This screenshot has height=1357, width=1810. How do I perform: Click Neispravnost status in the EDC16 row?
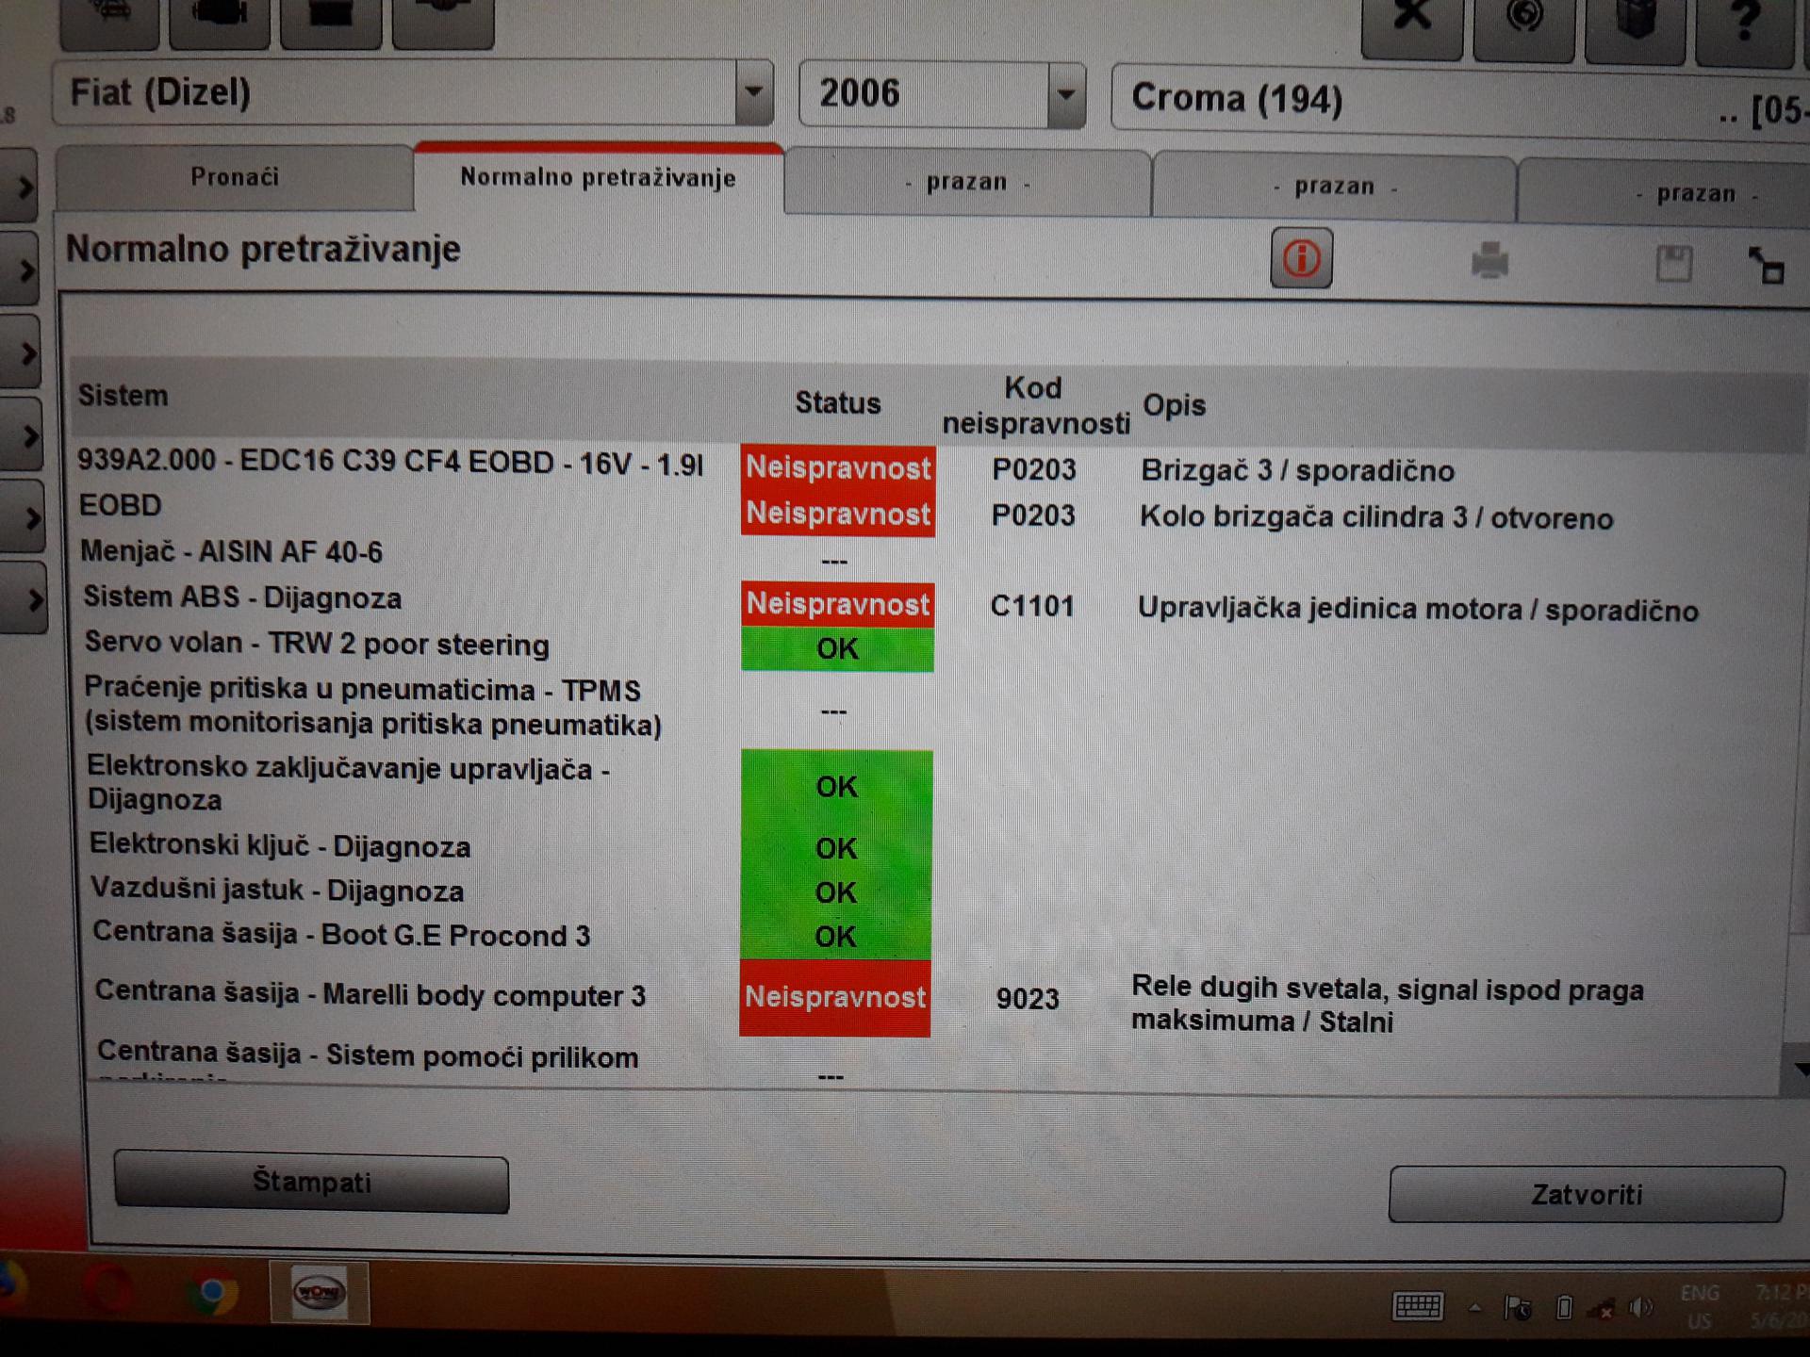click(838, 467)
